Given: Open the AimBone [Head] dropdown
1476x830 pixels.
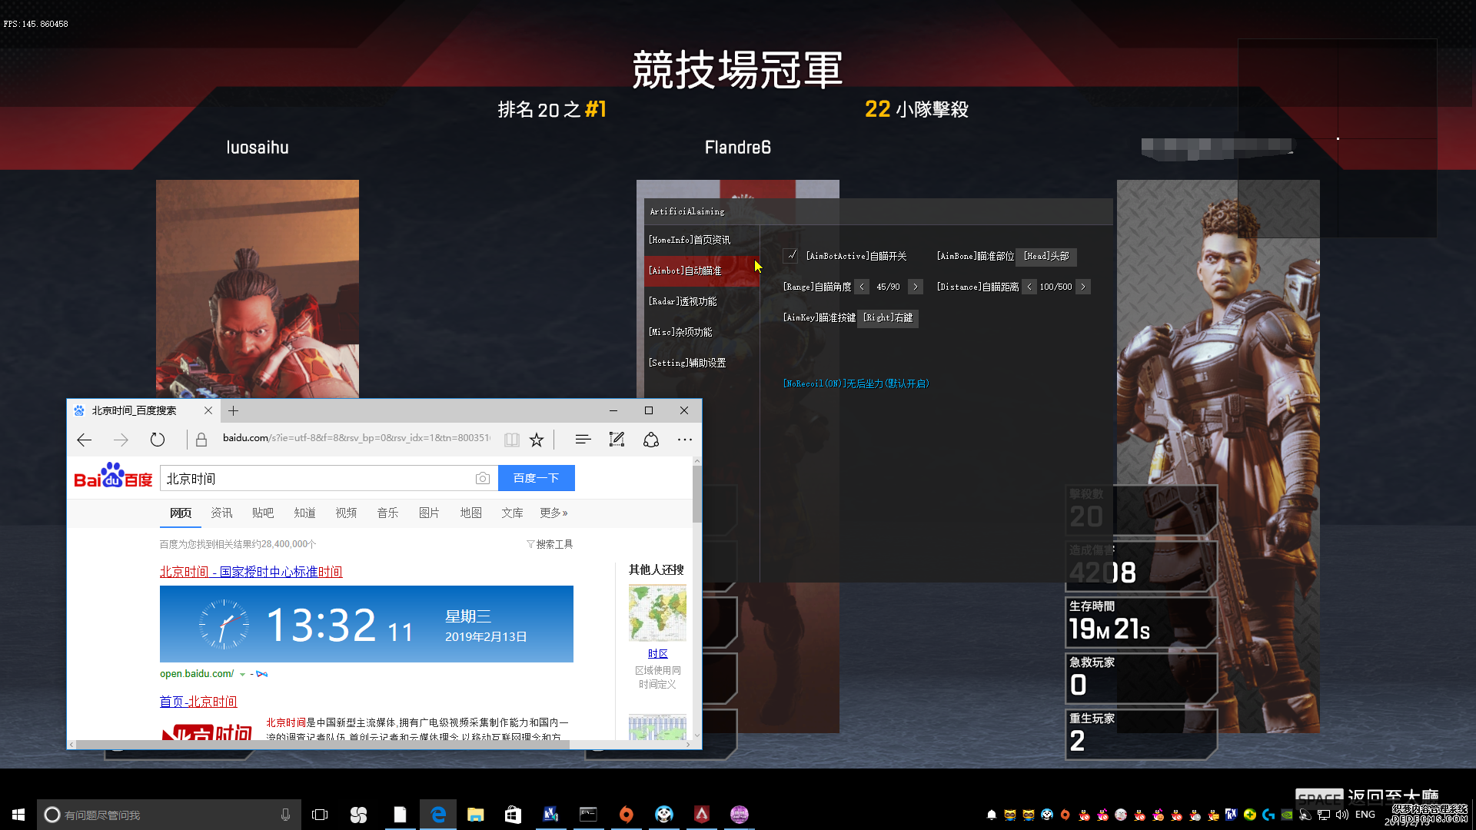Looking at the screenshot, I should [1046, 256].
